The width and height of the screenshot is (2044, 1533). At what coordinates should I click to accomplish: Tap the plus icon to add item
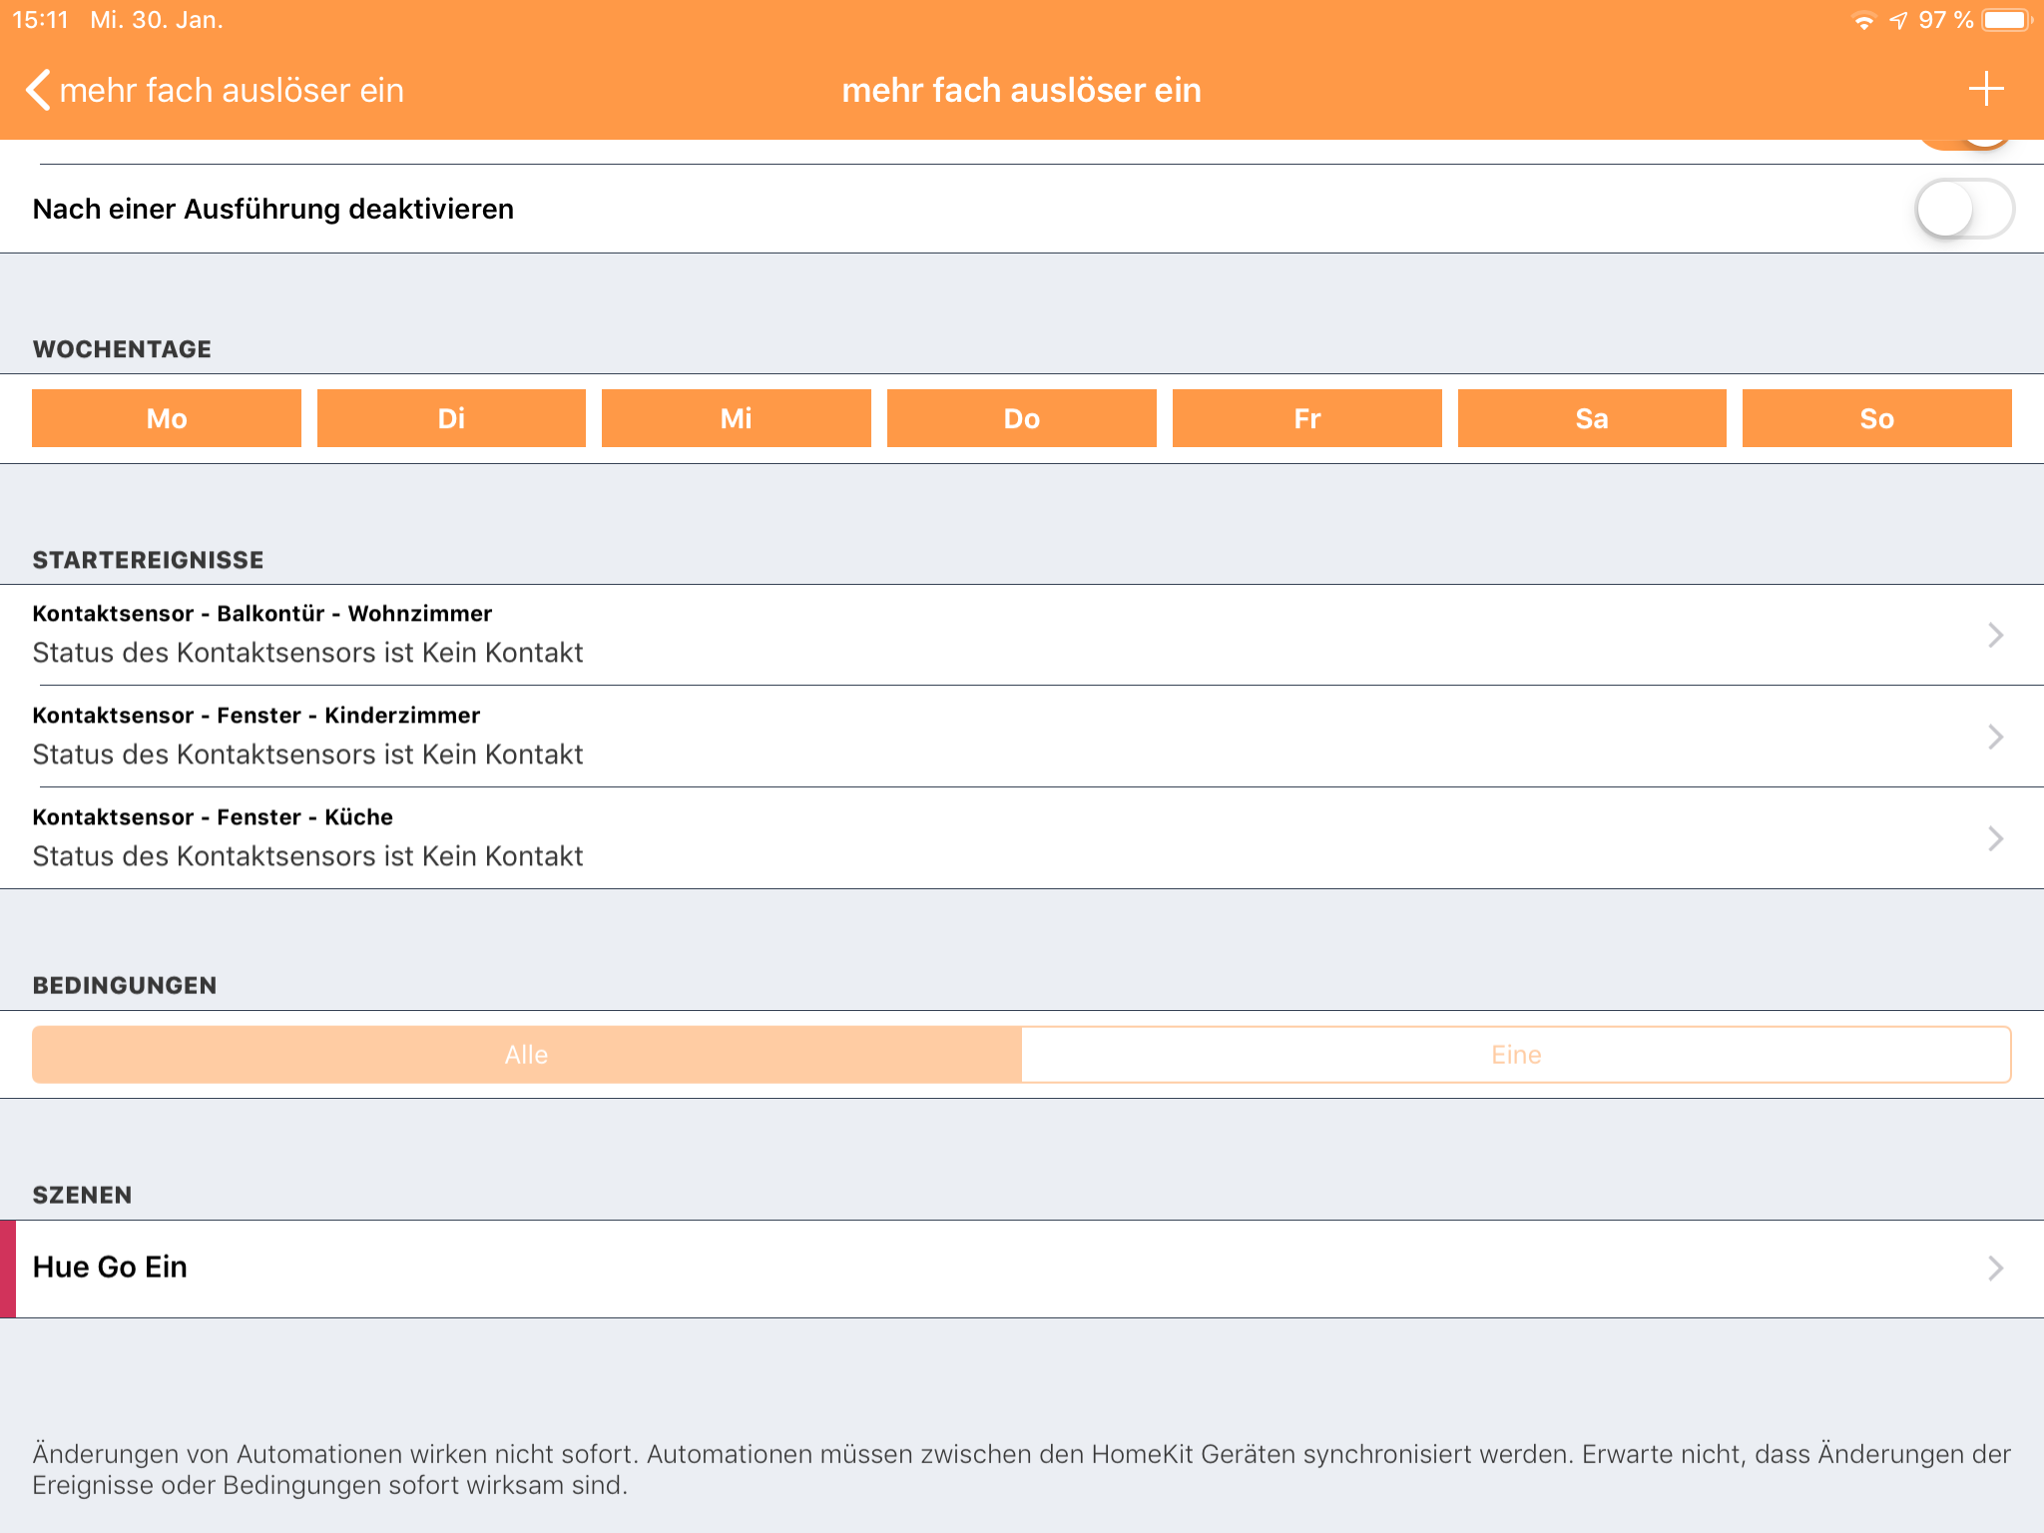[x=1986, y=89]
